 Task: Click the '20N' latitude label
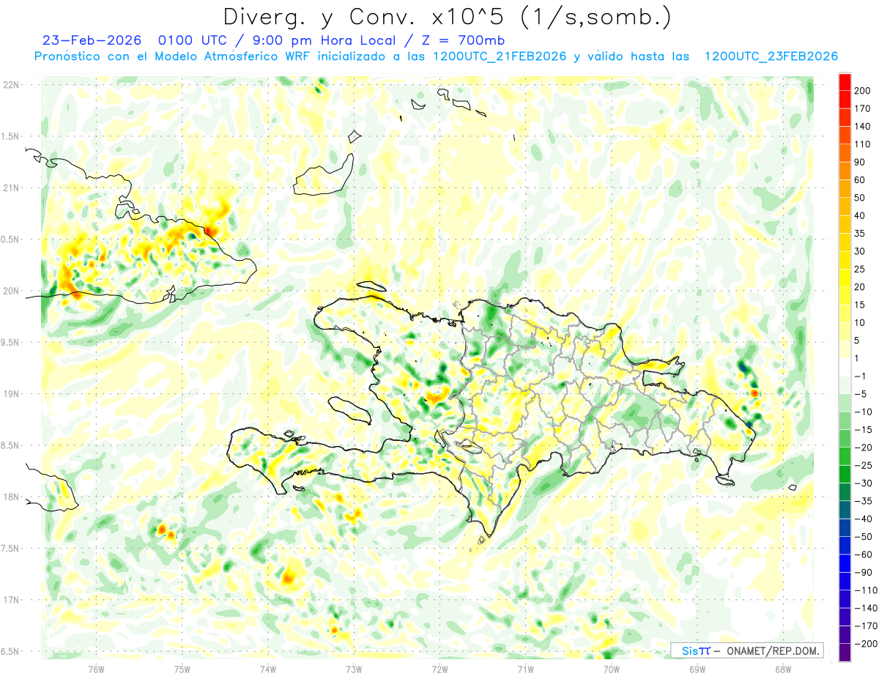10,291
